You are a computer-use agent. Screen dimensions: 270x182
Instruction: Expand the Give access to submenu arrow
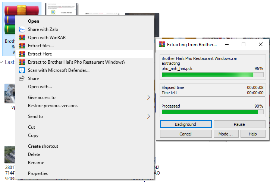(x=148, y=98)
